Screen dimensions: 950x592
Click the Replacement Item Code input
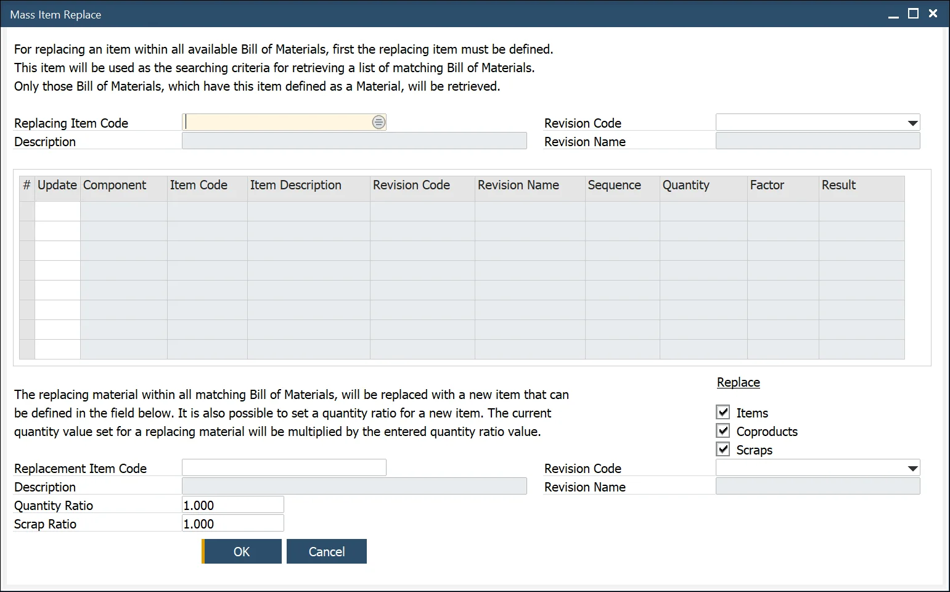tap(284, 467)
